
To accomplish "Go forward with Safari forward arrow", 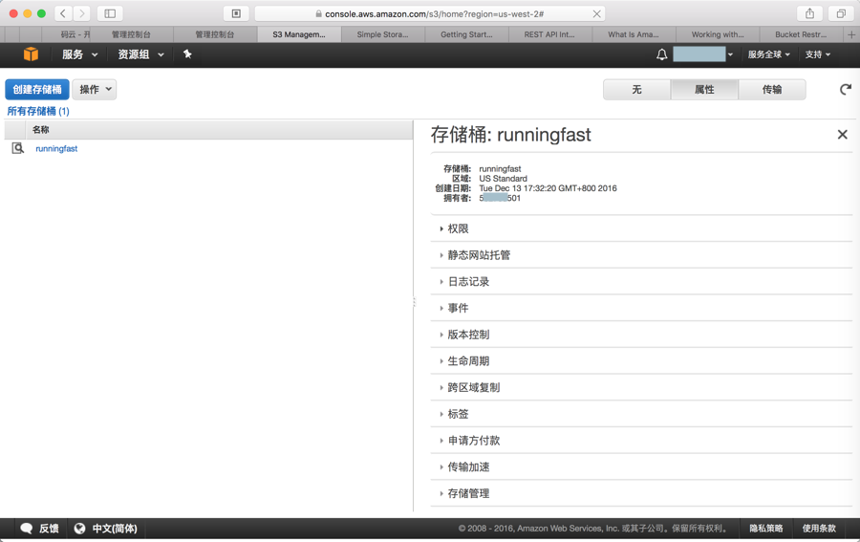I will 82,13.
